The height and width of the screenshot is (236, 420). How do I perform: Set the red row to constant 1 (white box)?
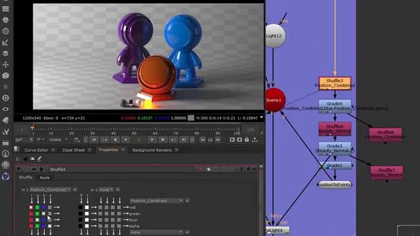[87, 207]
